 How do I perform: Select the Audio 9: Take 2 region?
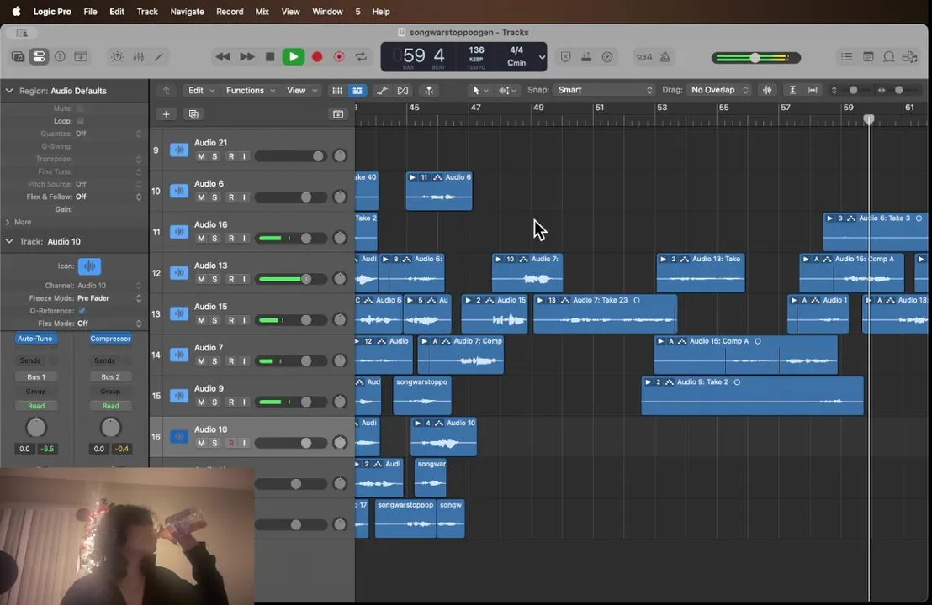(x=753, y=396)
